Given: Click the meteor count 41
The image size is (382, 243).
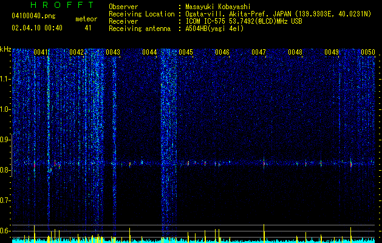Looking at the screenshot, I should click(x=87, y=28).
